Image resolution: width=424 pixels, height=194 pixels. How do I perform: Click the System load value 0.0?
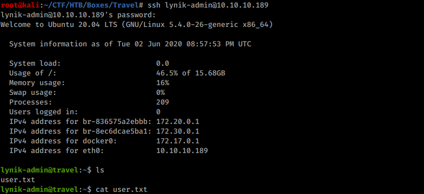[x=163, y=64]
